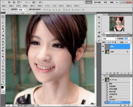The width and height of the screenshot is (133, 107).
Task: Launch Mini Bridge from the application bar
Action: point(14,2)
